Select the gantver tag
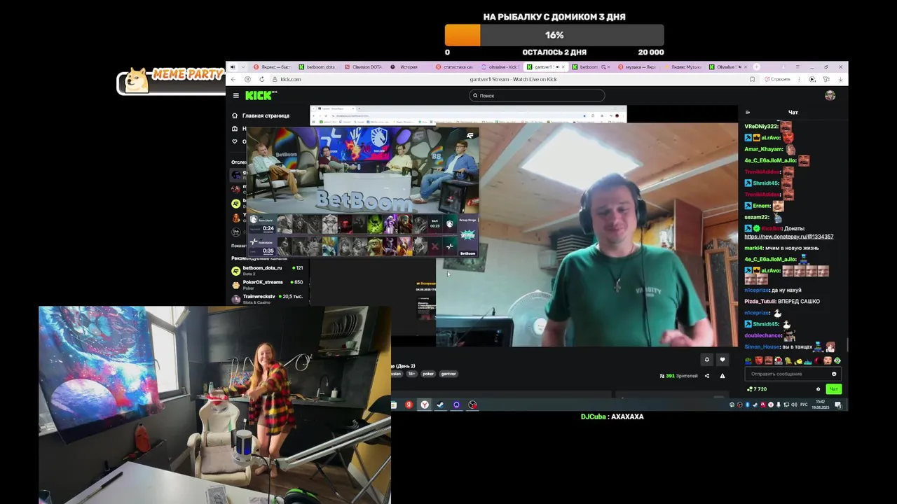This screenshot has height=504, width=897. 448,374
